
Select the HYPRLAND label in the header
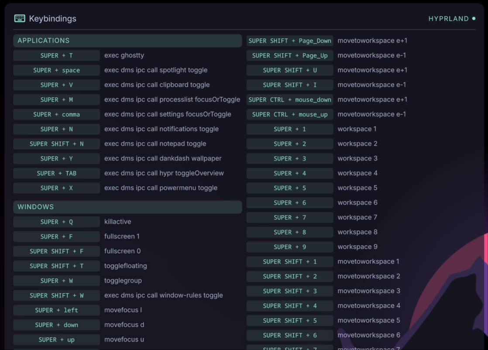tap(448, 19)
